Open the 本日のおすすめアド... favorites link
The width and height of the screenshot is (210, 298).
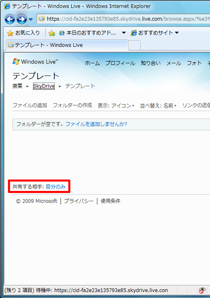click(x=87, y=33)
